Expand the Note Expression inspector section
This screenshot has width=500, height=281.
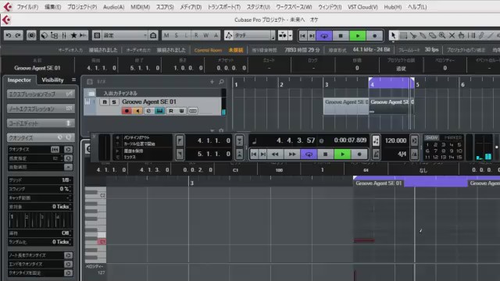click(41, 108)
